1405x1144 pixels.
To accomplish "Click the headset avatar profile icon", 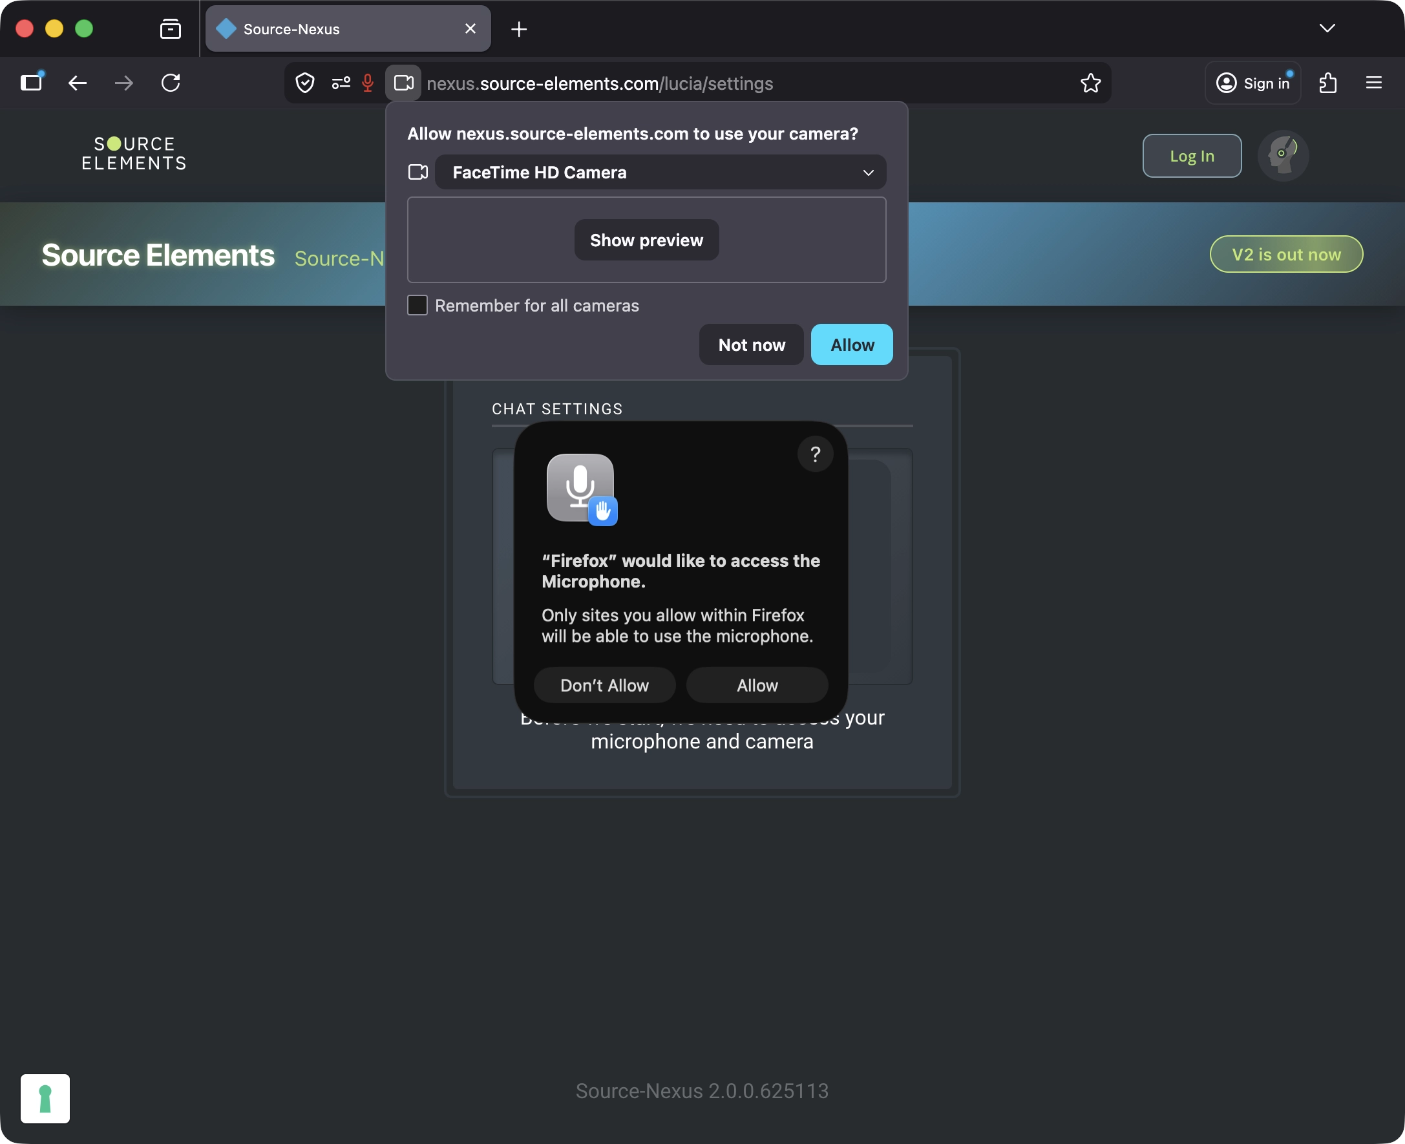I will (1282, 156).
